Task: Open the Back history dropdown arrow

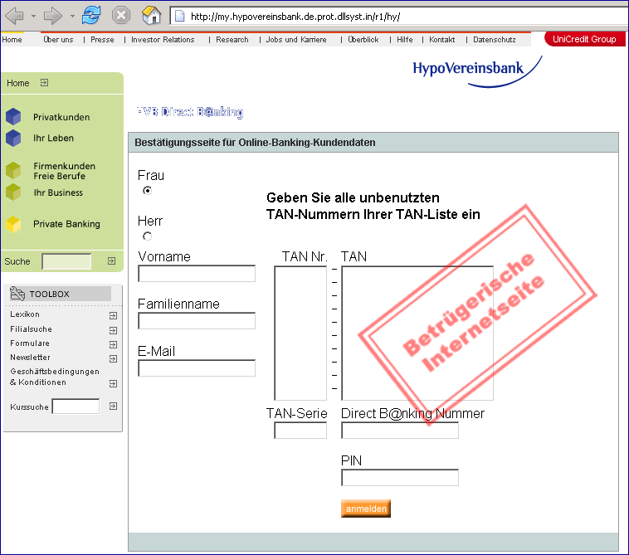Action: pyautogui.click(x=34, y=17)
